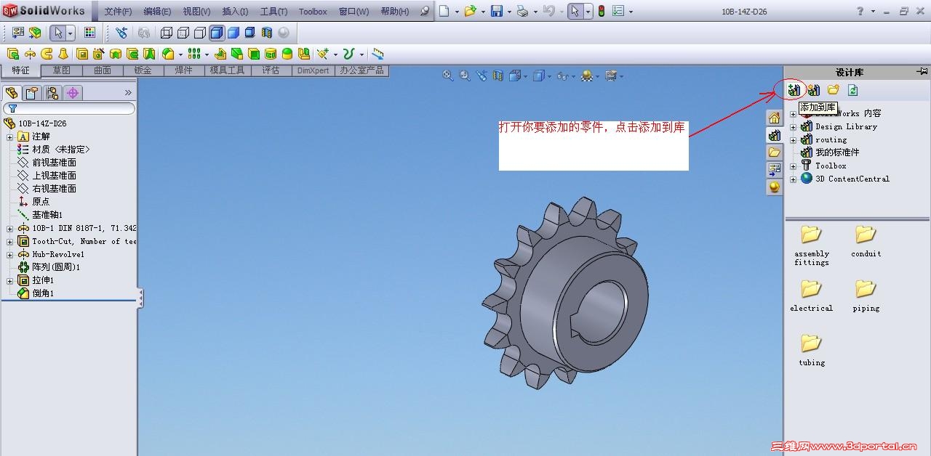The image size is (931, 456).
Task: Select the Extruded Boss/Base feature tool
Action: pos(13,54)
